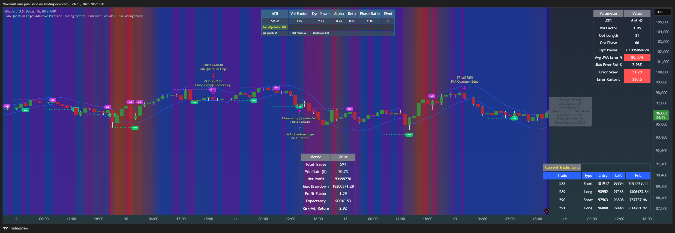
Task: Click the 'Auto-Optimize: ON' cell
Action: pos(274,27)
